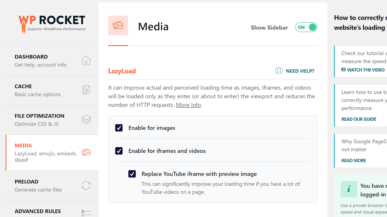Click 'Generate cache files' subtitle
This screenshot has width=387, height=217.
[x=38, y=190]
